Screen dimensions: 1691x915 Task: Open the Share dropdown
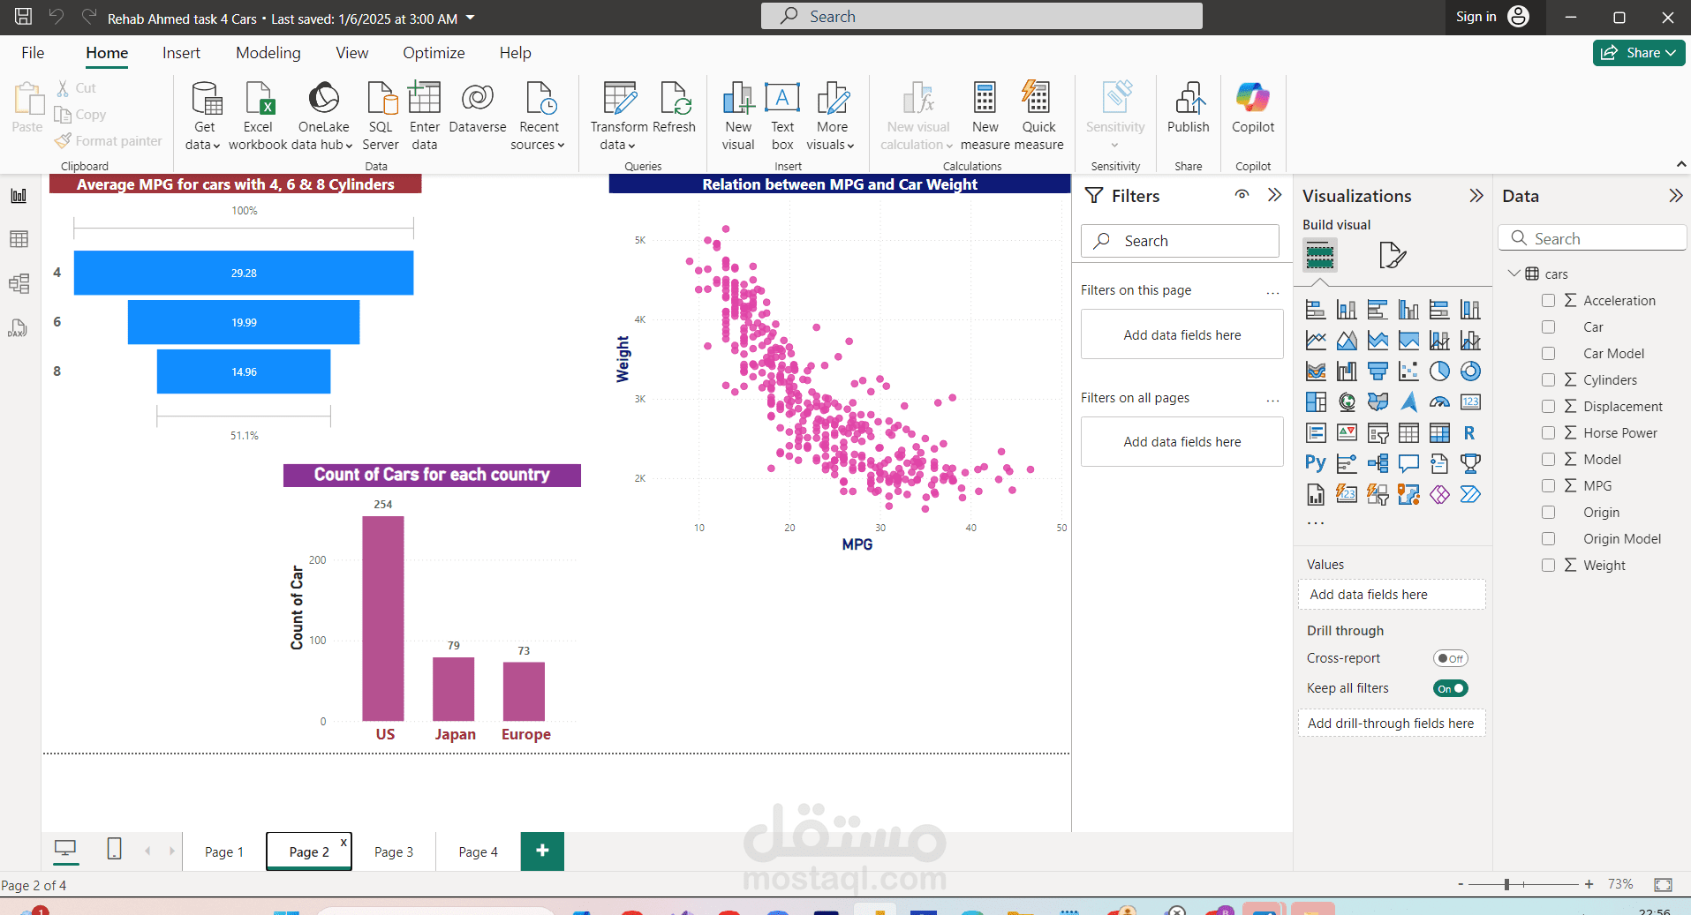(x=1640, y=53)
